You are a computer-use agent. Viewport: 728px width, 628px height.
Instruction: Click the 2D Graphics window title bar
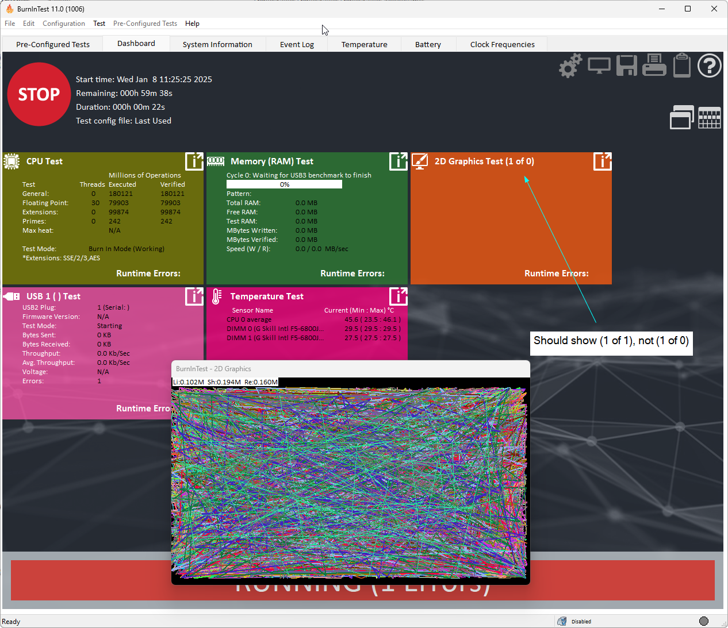351,369
